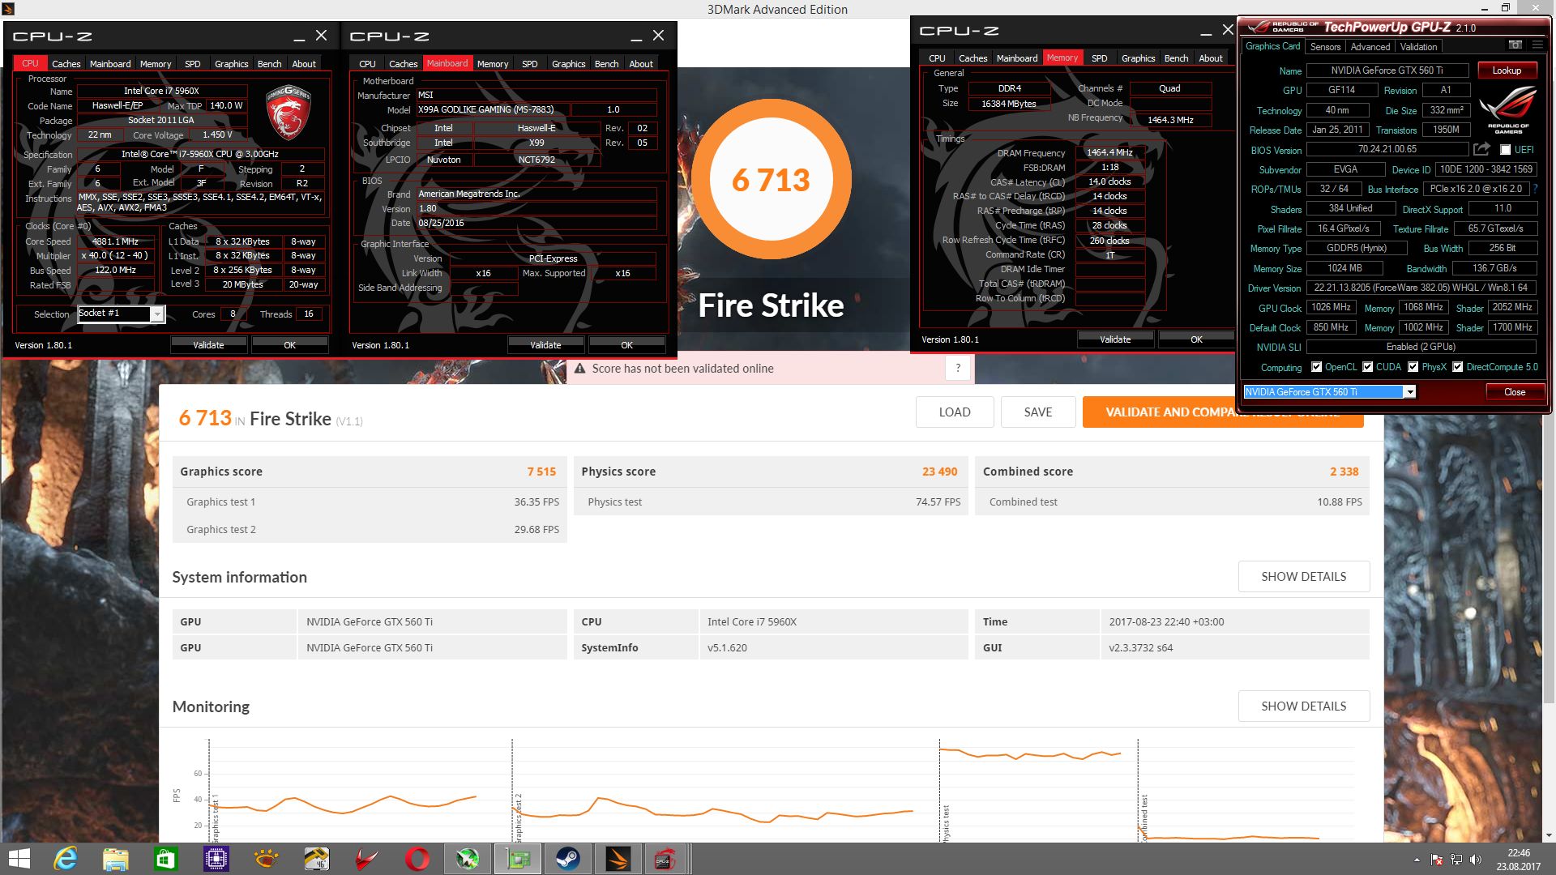Click Validate in the CPU tab CPU-Z window

click(x=208, y=345)
